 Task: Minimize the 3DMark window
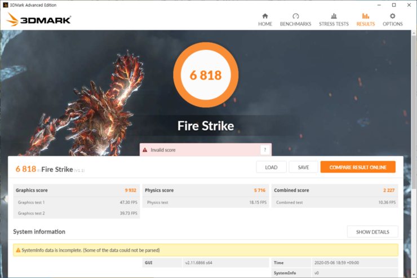[379, 5]
